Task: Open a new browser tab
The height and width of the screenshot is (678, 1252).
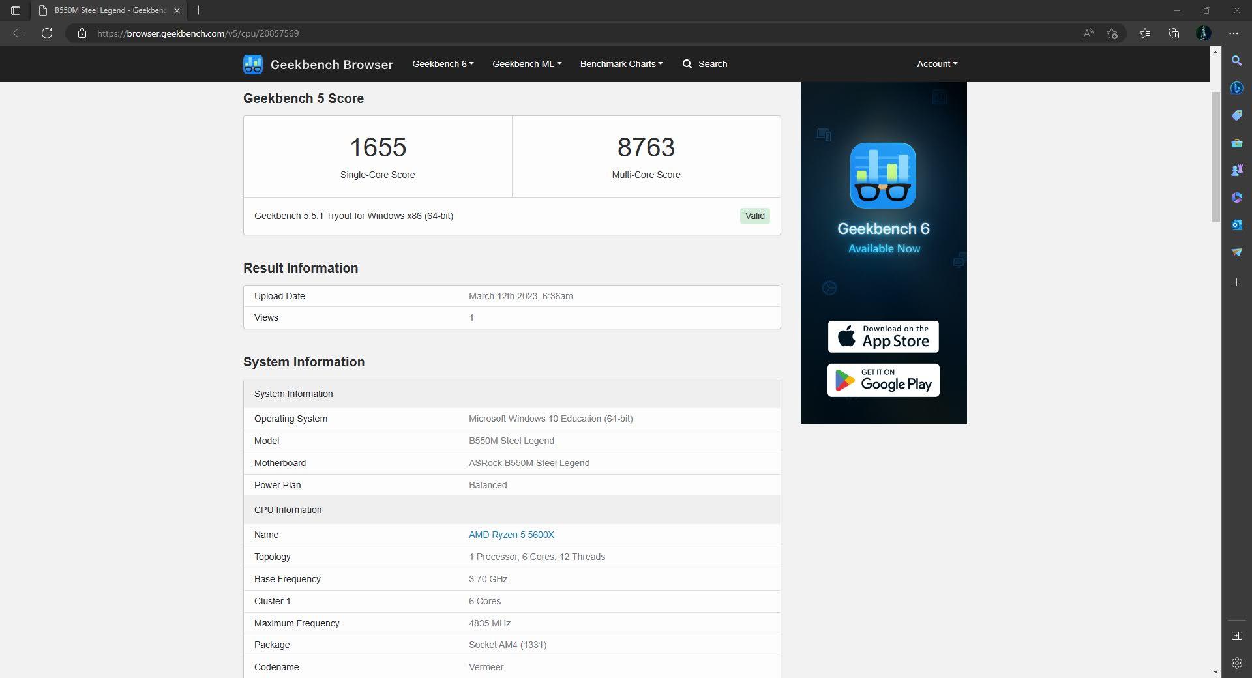Action: 199,10
